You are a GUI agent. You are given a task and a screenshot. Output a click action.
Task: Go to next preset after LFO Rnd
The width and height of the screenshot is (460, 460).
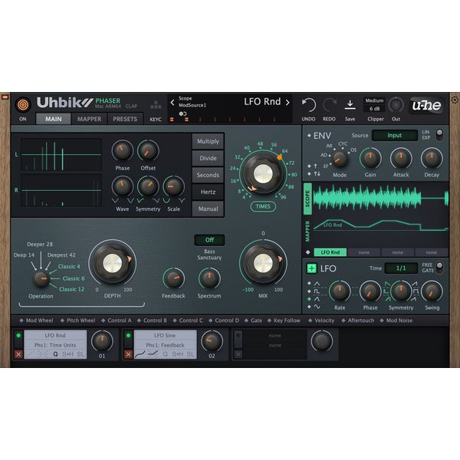coord(287,102)
